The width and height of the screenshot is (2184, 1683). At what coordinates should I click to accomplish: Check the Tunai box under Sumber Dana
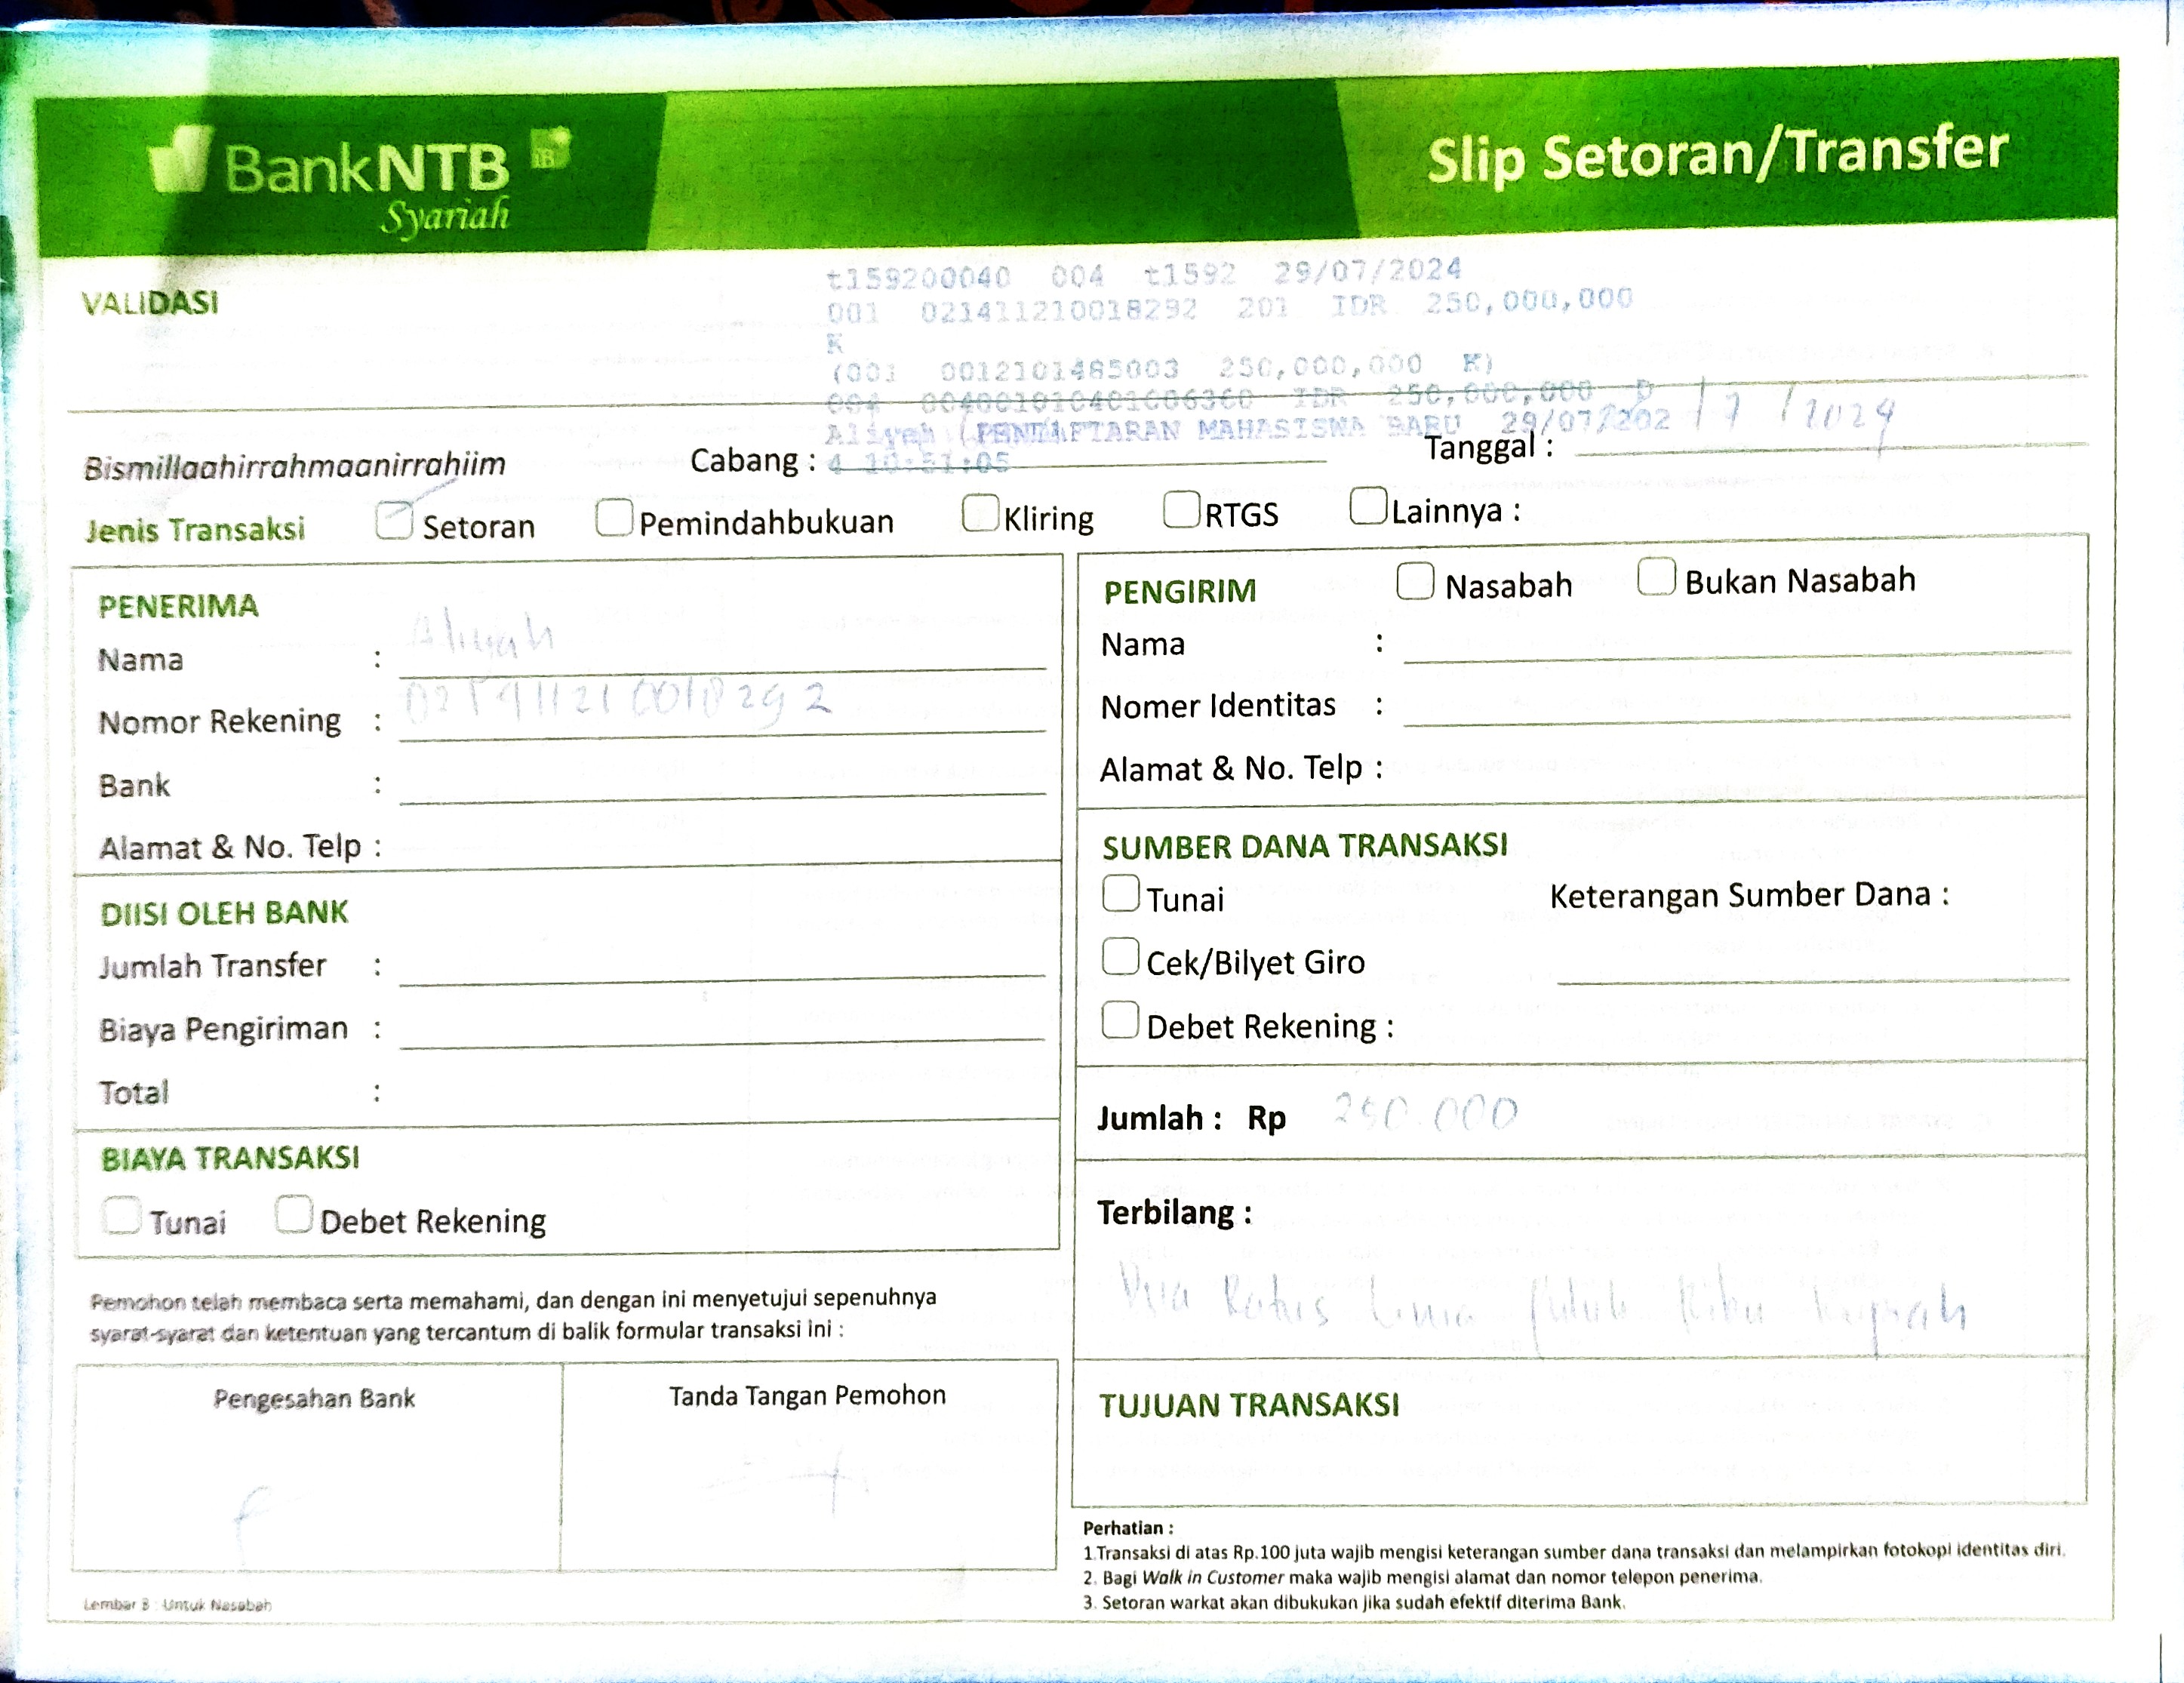tap(1120, 893)
